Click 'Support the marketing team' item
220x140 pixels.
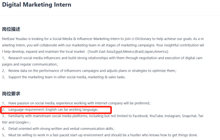[x=64, y=77]
